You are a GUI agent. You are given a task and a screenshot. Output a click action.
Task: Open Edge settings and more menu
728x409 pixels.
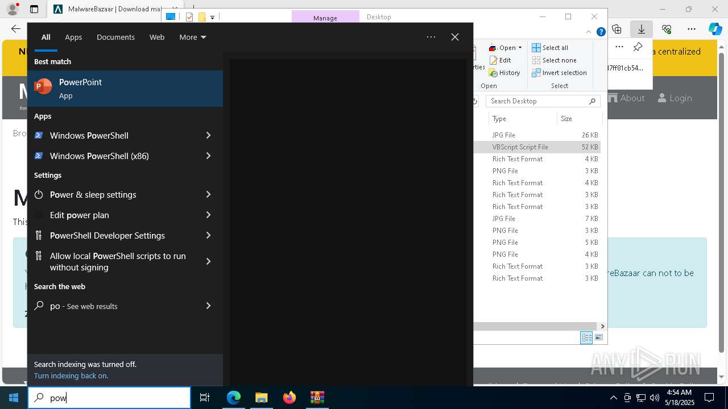click(x=692, y=29)
